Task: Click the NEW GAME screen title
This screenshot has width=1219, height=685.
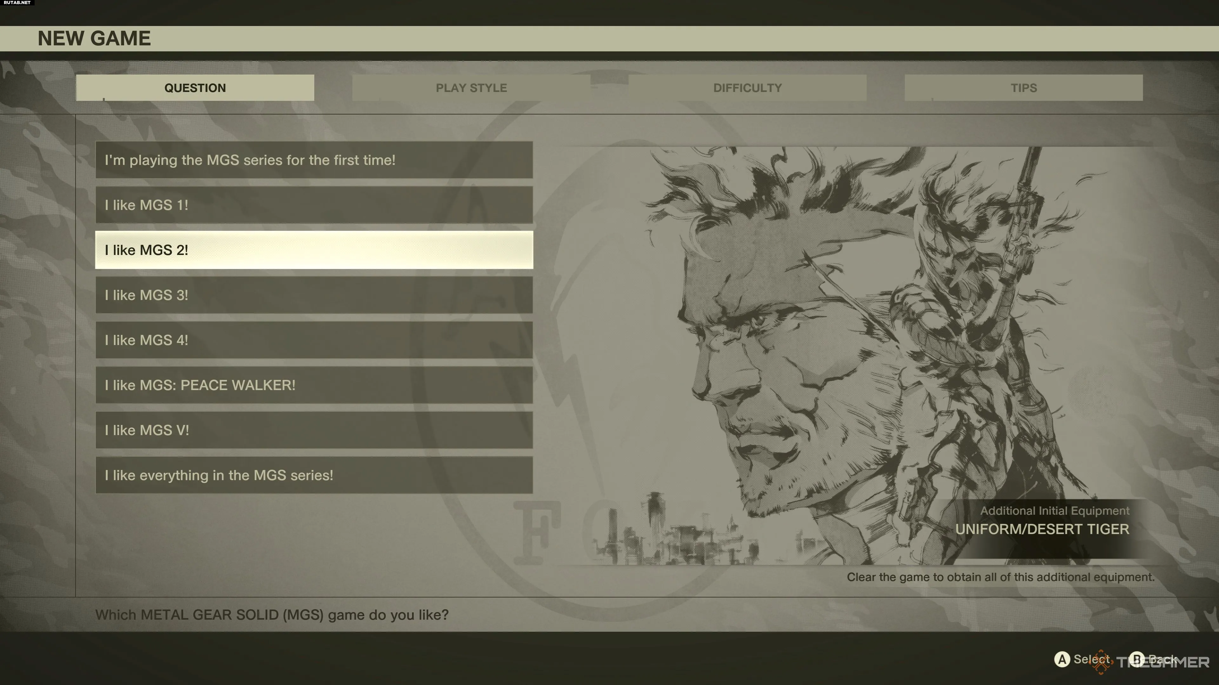Action: 94,38
